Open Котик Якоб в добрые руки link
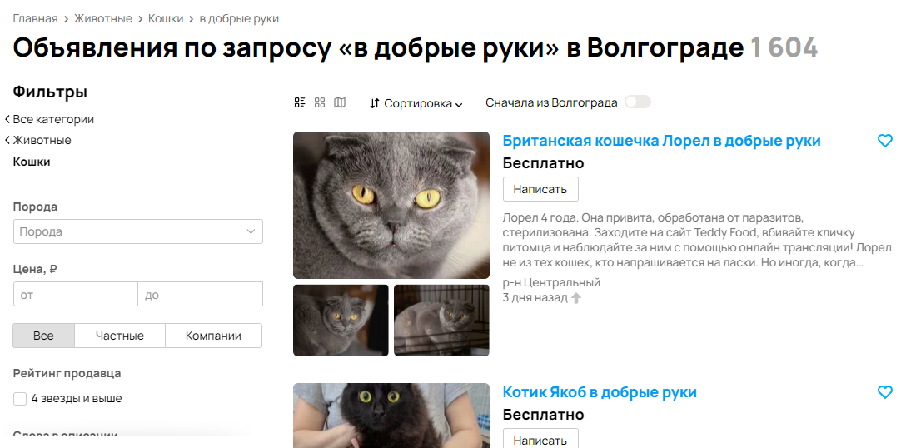Screen dimensions: 901x448 [x=600, y=392]
